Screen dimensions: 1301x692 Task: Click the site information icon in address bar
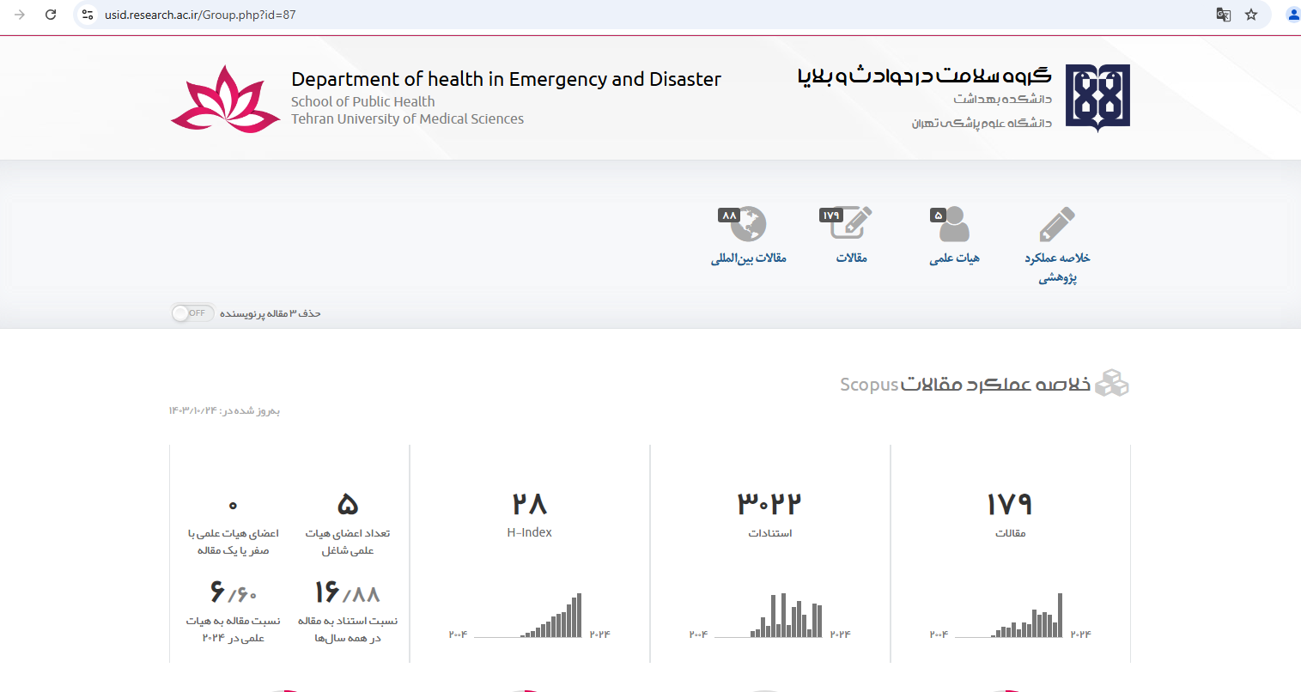click(x=88, y=15)
